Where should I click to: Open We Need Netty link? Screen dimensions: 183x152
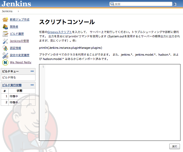click(x=21, y=62)
